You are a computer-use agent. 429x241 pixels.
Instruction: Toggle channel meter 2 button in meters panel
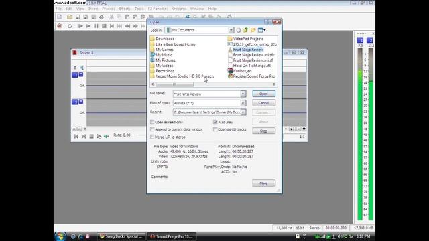[x=369, y=40]
